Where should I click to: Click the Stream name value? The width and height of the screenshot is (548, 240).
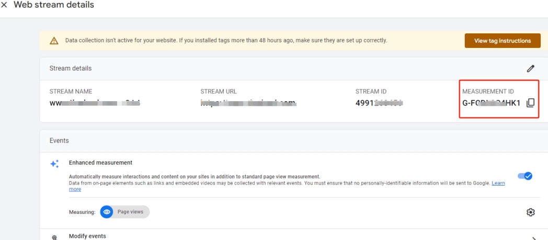click(95, 103)
